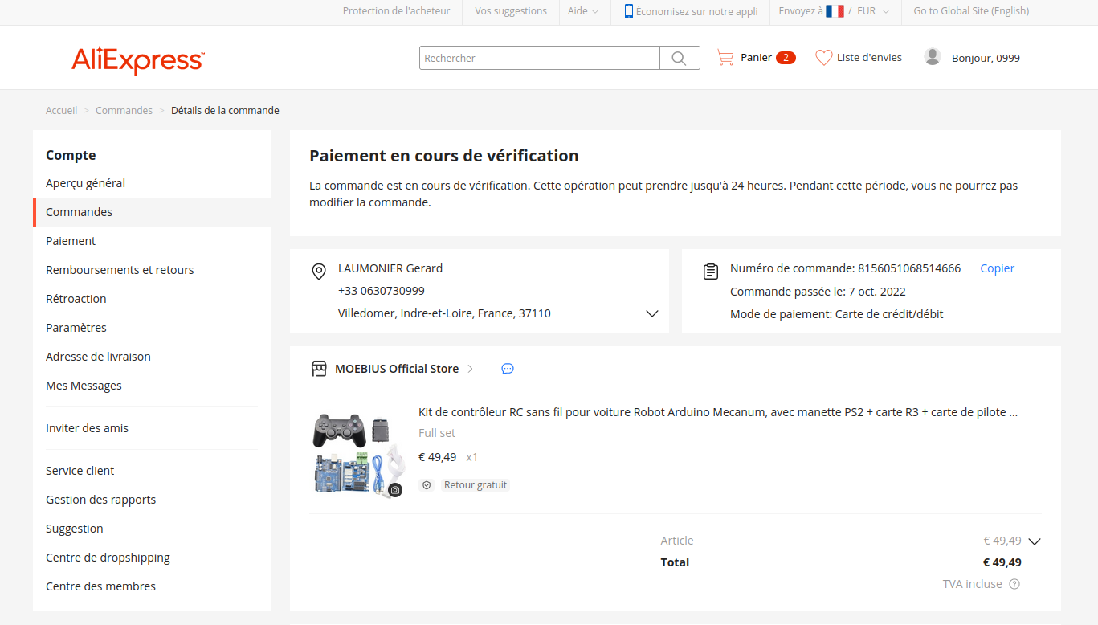Viewport: 1098px width, 625px height.
Task: Click Commandes in the breadcrumb
Action: tap(124, 111)
